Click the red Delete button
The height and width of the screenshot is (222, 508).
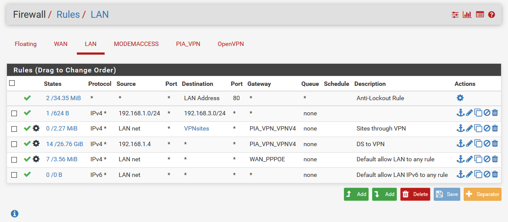[x=415, y=194]
